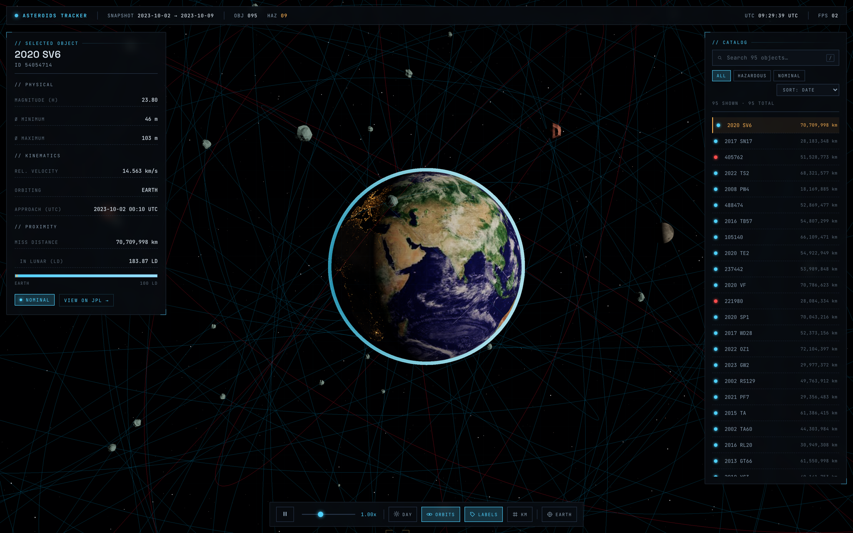Select 2017 SN17 in catalog
The image size is (853, 533).
click(x=776, y=141)
